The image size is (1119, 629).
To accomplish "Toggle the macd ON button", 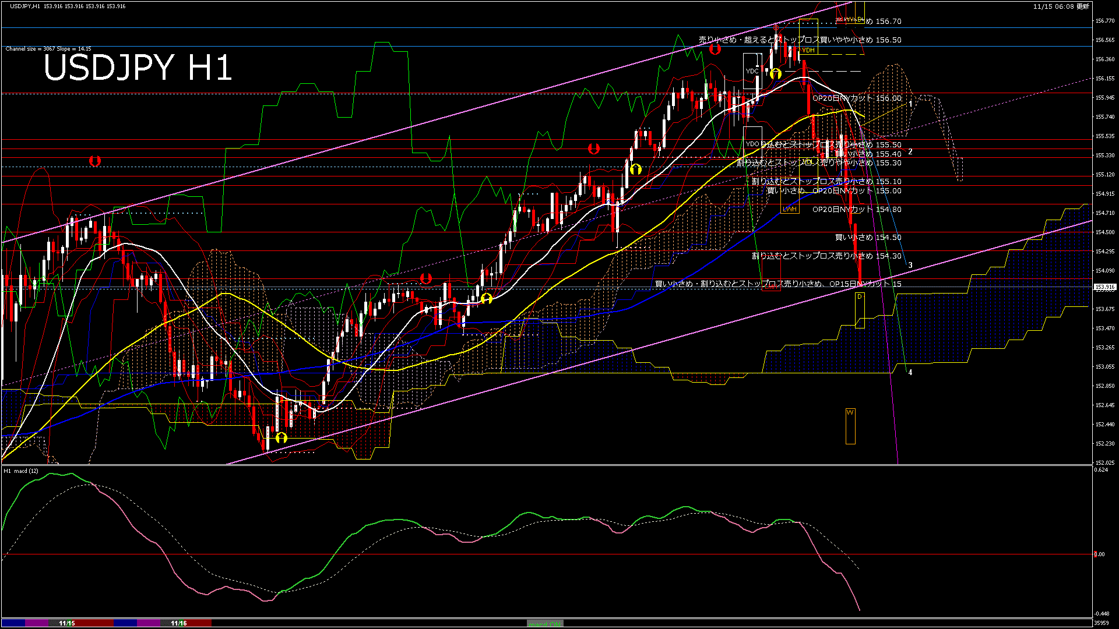I will pyautogui.click(x=545, y=624).
